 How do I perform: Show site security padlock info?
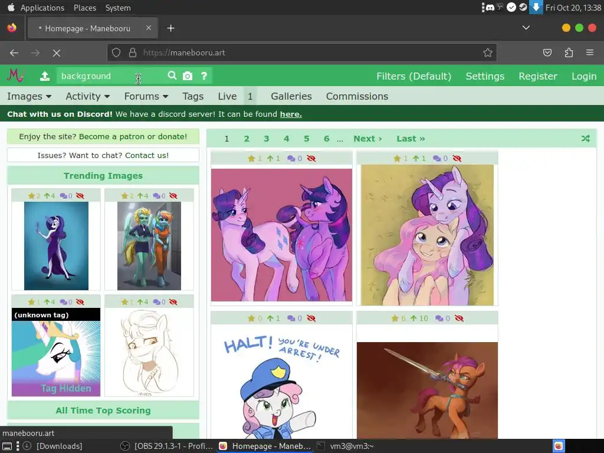(133, 52)
